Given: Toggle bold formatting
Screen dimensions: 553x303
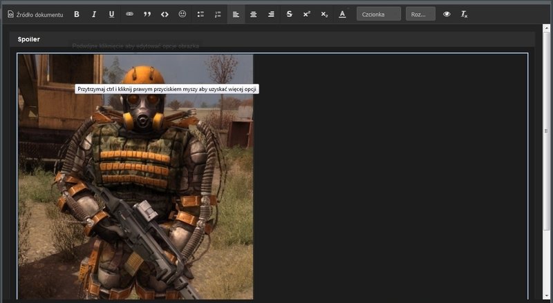Looking at the screenshot, I should 77,14.
